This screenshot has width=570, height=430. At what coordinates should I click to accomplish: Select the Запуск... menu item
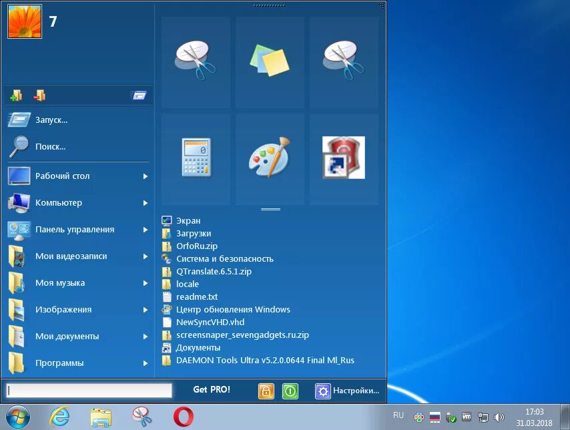(78, 120)
